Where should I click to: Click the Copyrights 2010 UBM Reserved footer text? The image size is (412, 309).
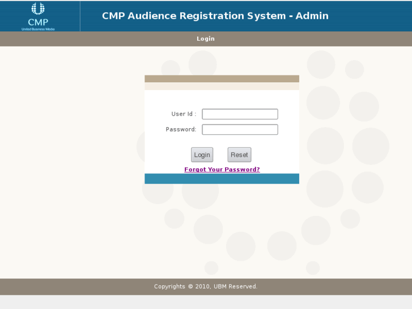pos(206,286)
